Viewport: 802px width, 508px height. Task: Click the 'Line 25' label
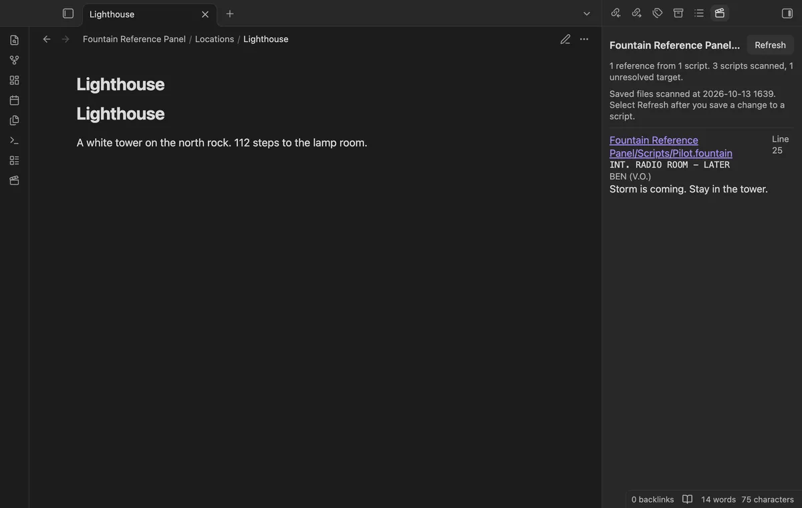pos(780,144)
